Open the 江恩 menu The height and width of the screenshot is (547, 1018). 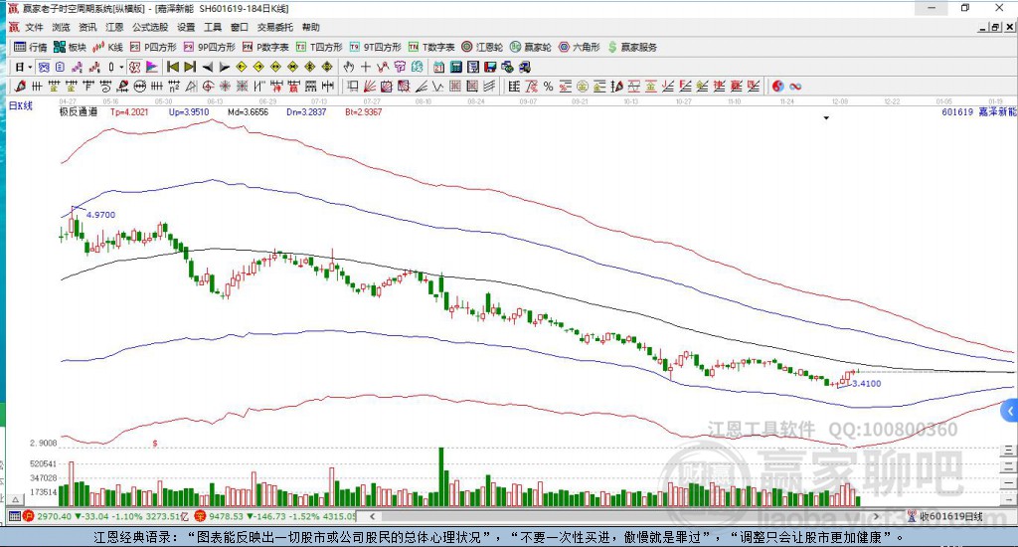pos(114,27)
